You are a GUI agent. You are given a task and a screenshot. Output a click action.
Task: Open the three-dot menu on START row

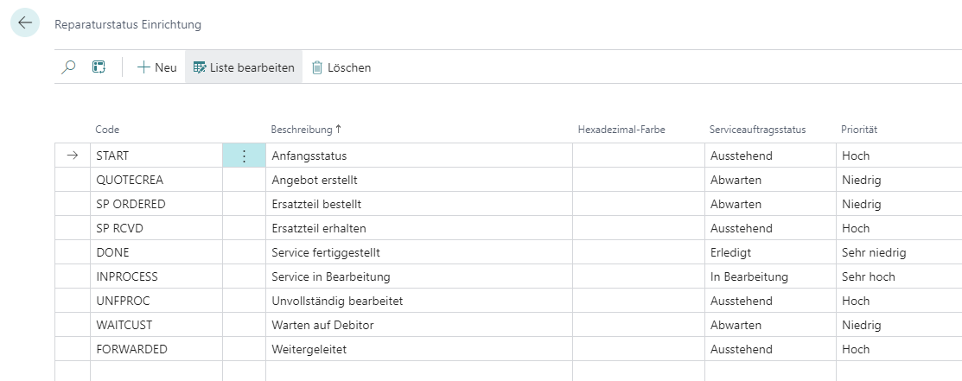tap(245, 156)
